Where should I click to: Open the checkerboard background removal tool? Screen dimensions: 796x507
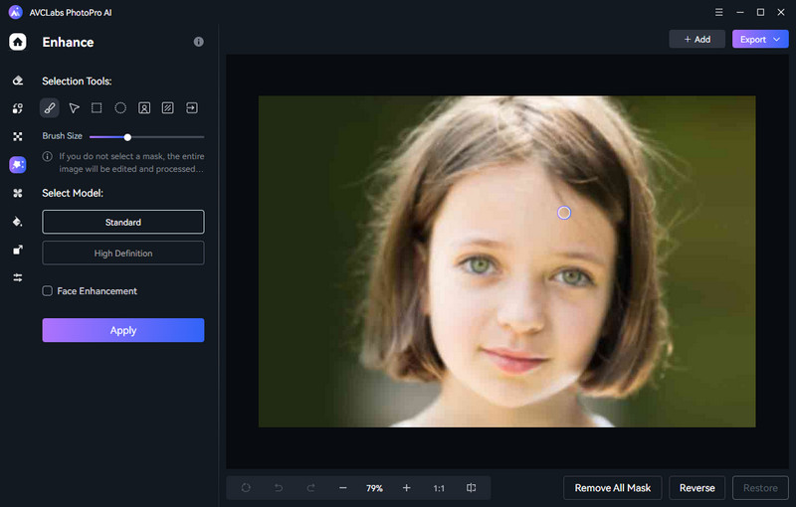click(18, 136)
